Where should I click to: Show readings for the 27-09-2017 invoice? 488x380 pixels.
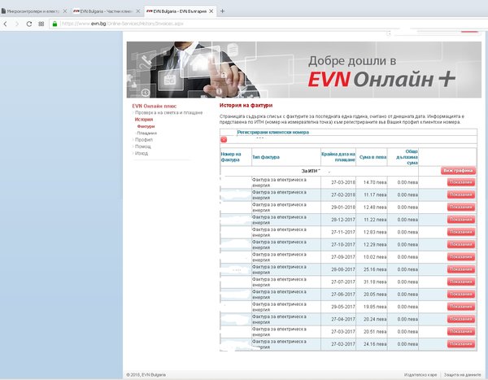coord(461,257)
